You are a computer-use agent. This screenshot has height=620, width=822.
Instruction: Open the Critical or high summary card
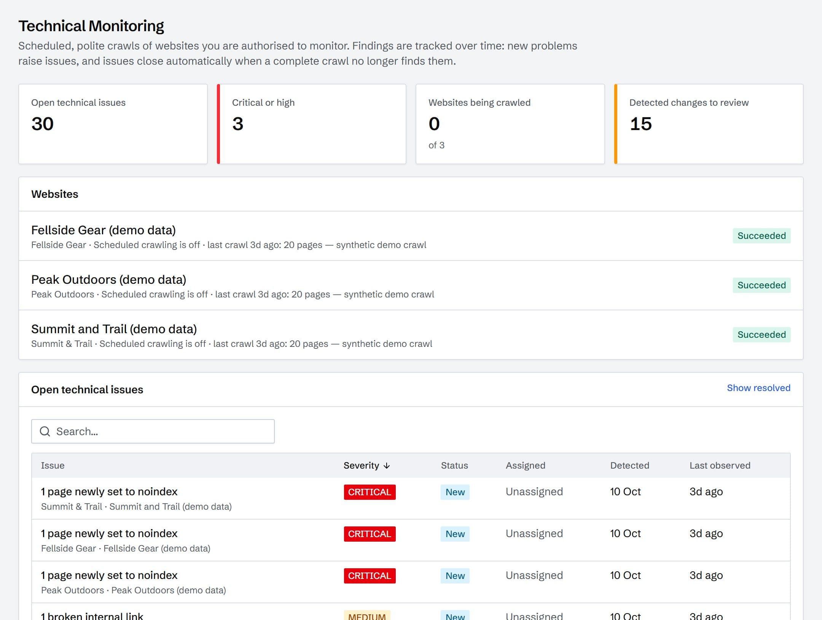pyautogui.click(x=311, y=124)
